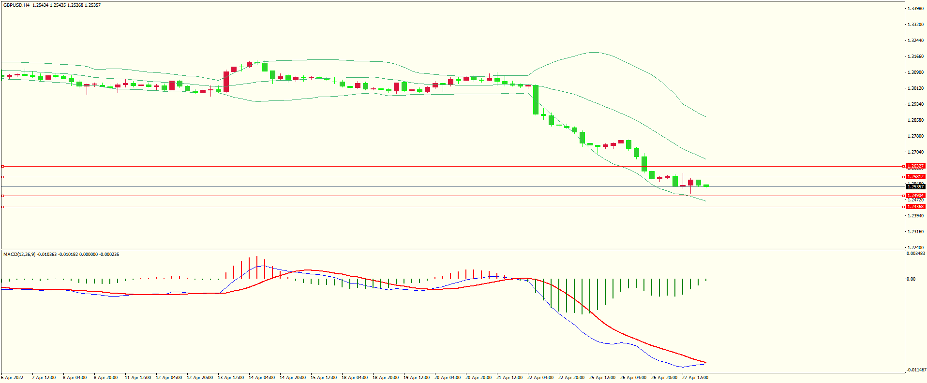Select left handle of topmost red horizontal line
The height and width of the screenshot is (383, 927).
click(x=2, y=166)
